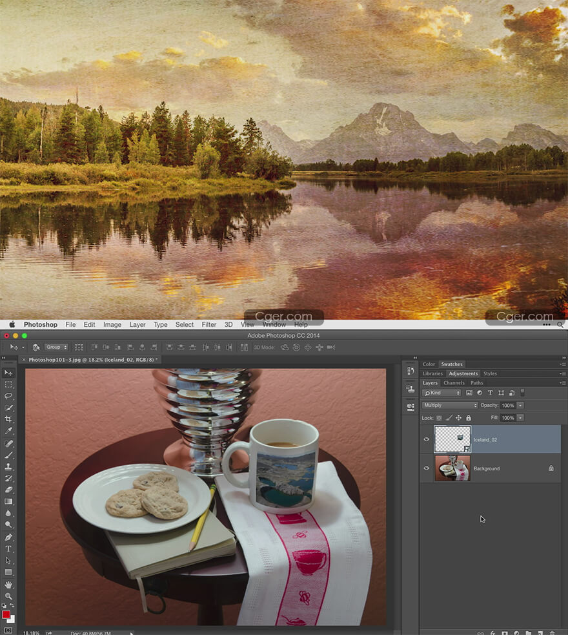The height and width of the screenshot is (635, 568).
Task: Click the filter for type layers icon
Action: (490, 393)
